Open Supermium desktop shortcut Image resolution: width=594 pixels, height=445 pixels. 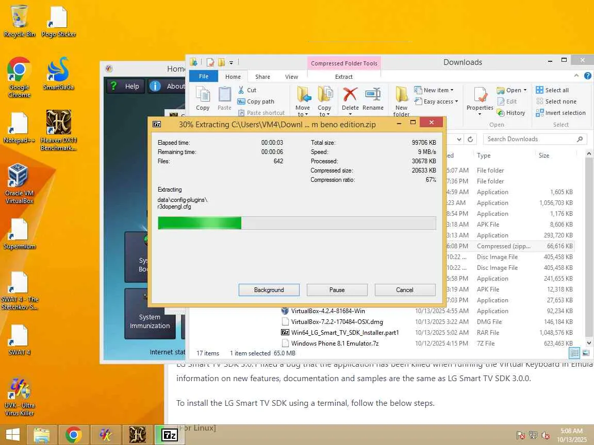[19, 234]
